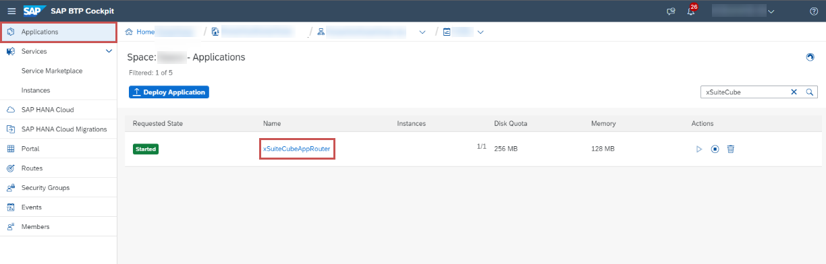The image size is (826, 264).
Task: Click the SAP logo
Action: [x=34, y=11]
